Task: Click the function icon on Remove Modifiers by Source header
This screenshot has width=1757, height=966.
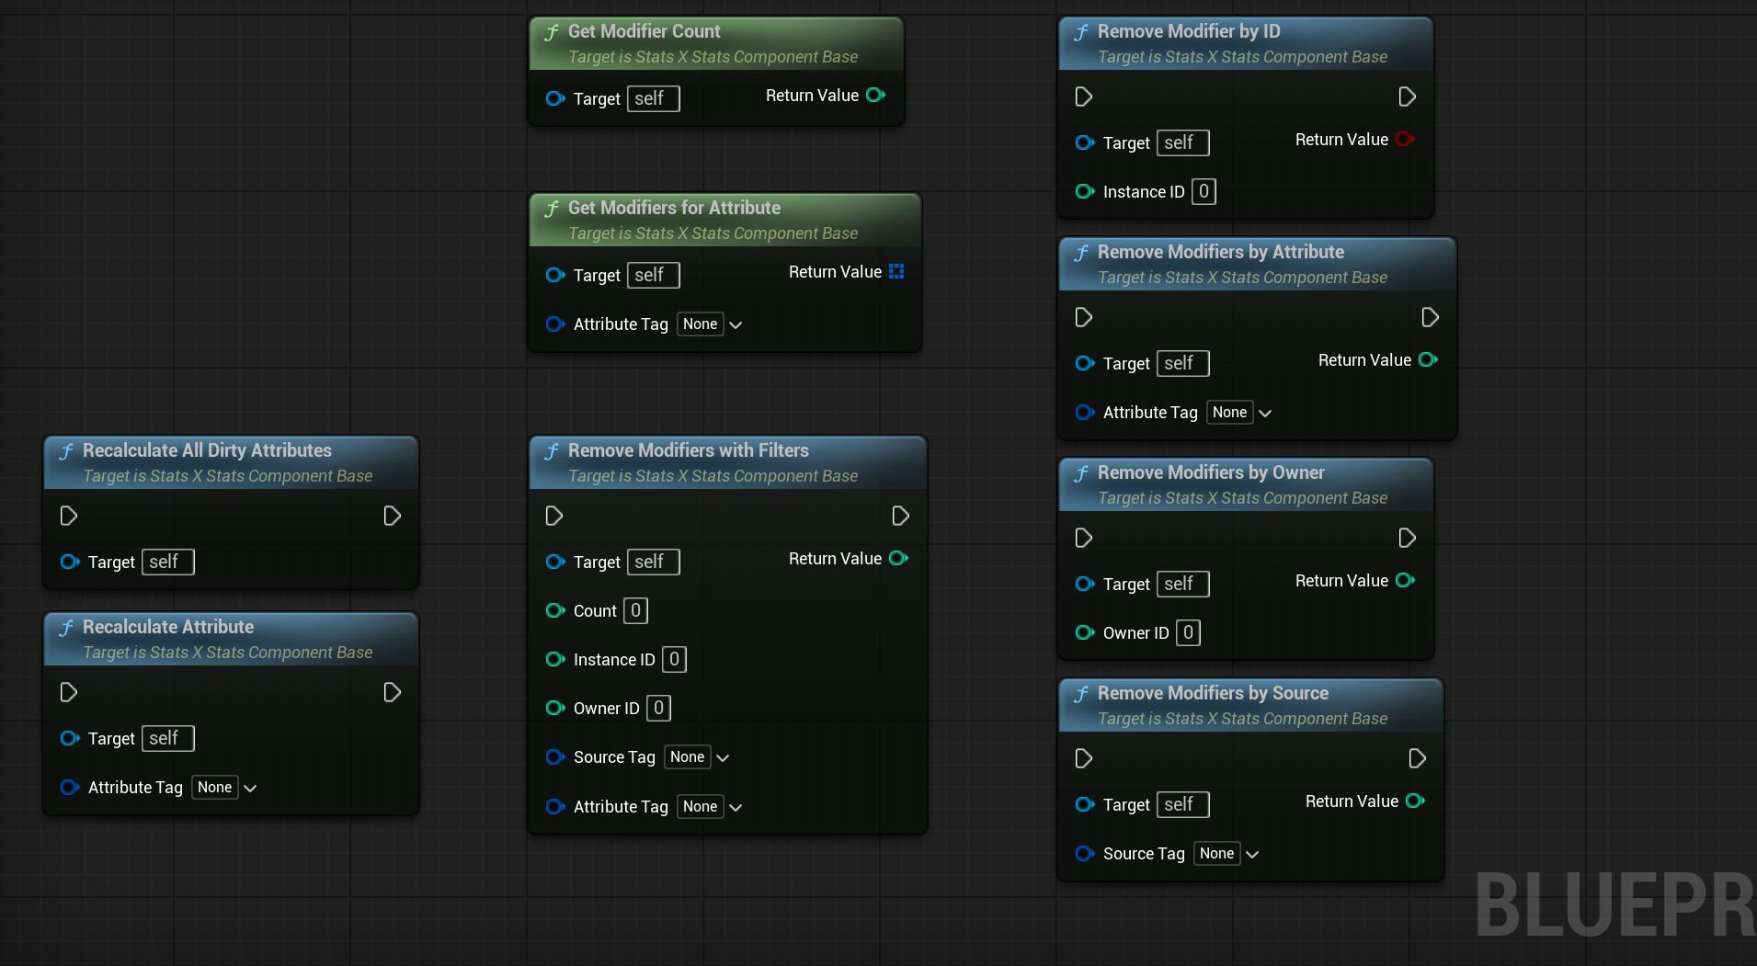Action: [1083, 694]
